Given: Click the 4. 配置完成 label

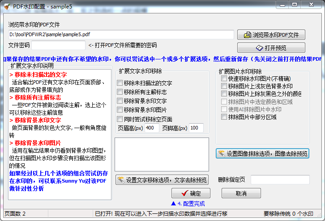Looking at the screenshot, I should [191, 204].
